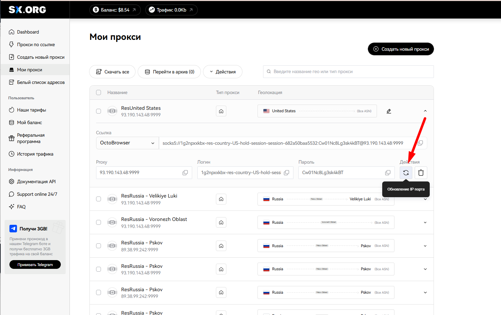The width and height of the screenshot is (501, 315).
Task: Collapse the ResUnited States proxy row
Action: (x=425, y=111)
